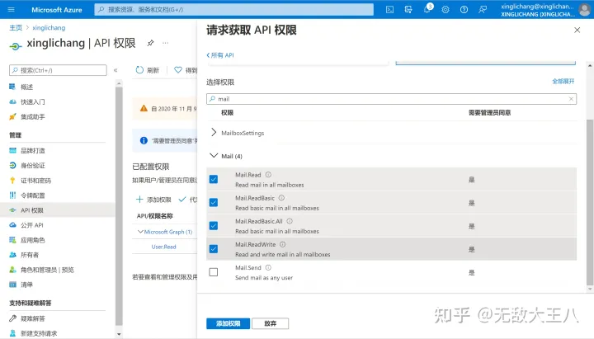Image resolution: width=594 pixels, height=339 pixels.
Task: Open the feedback icon in header
Action: pyautogui.click(x=482, y=9)
